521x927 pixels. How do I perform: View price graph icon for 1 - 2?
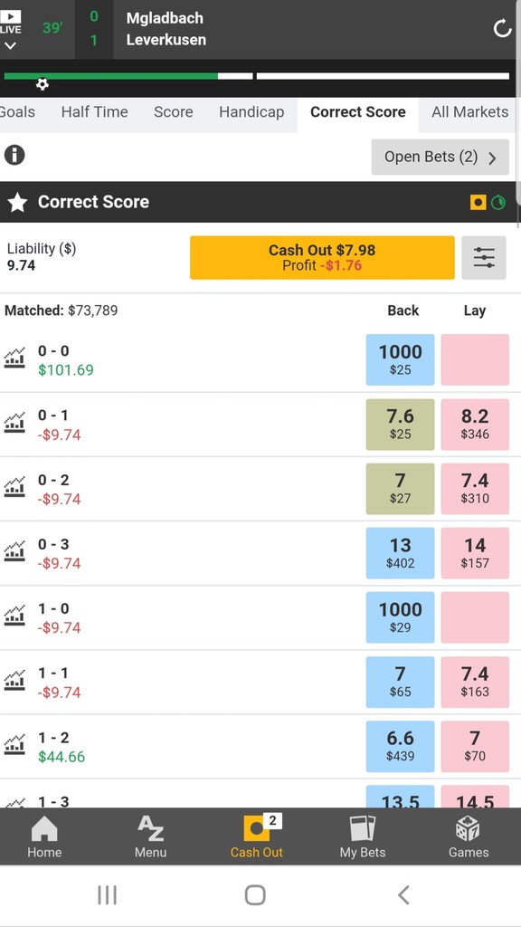coord(14,745)
